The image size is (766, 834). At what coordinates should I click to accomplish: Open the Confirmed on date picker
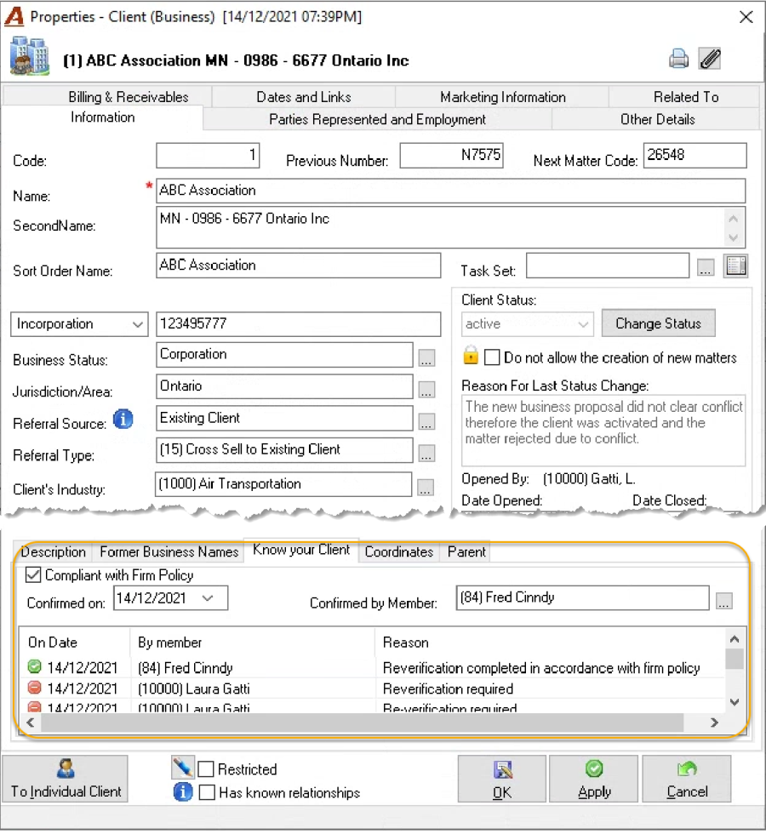(208, 598)
